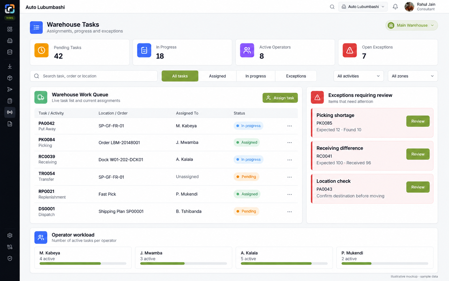This screenshot has height=281, width=449.
Task: Open more options for task PA0042
Action: [290, 126]
